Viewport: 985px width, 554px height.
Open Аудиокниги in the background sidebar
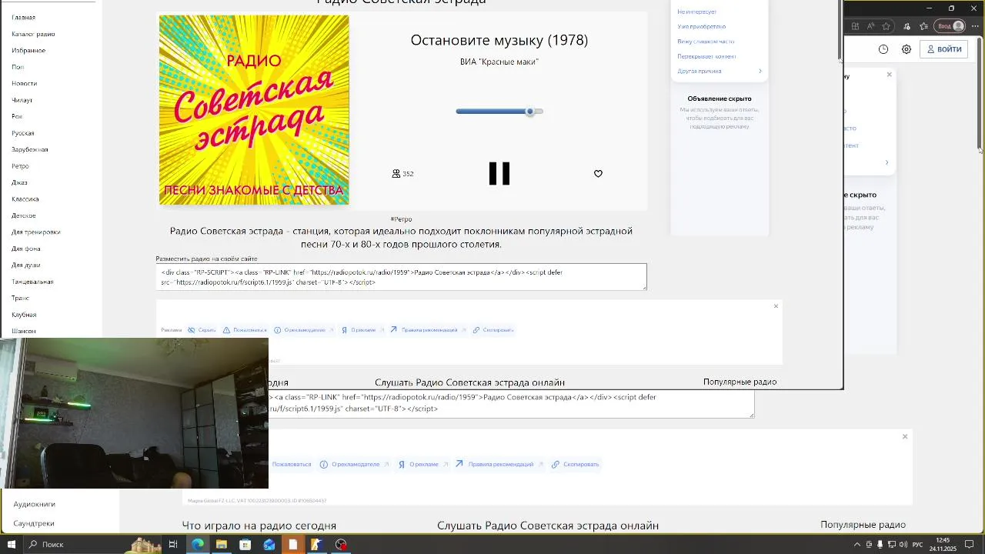click(34, 504)
